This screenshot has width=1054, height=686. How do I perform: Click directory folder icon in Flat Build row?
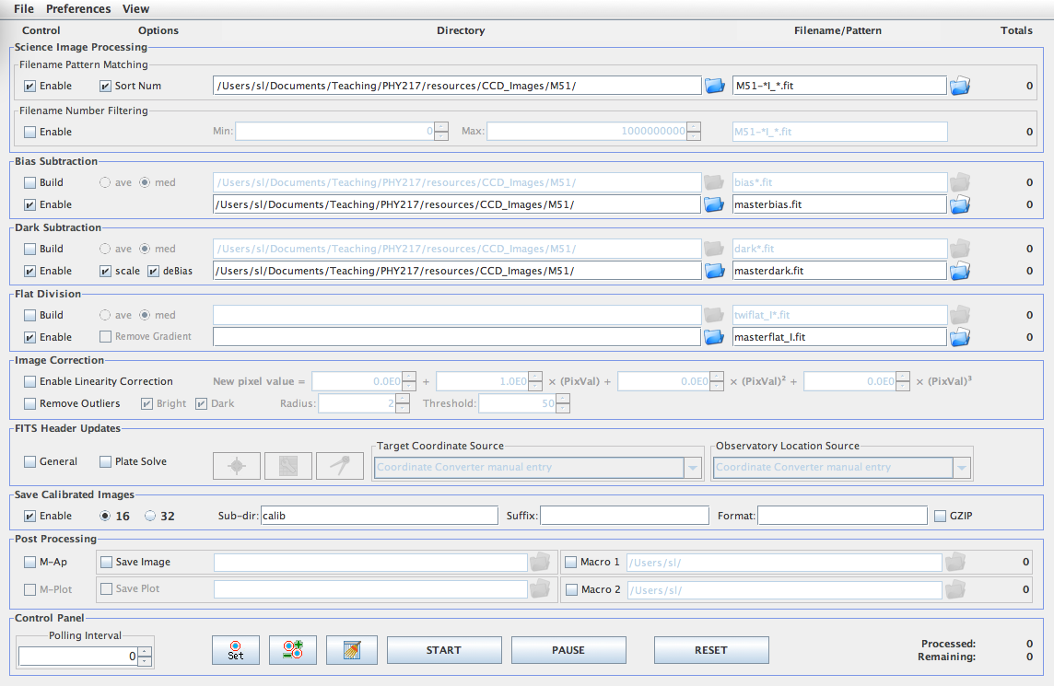pyautogui.click(x=713, y=314)
